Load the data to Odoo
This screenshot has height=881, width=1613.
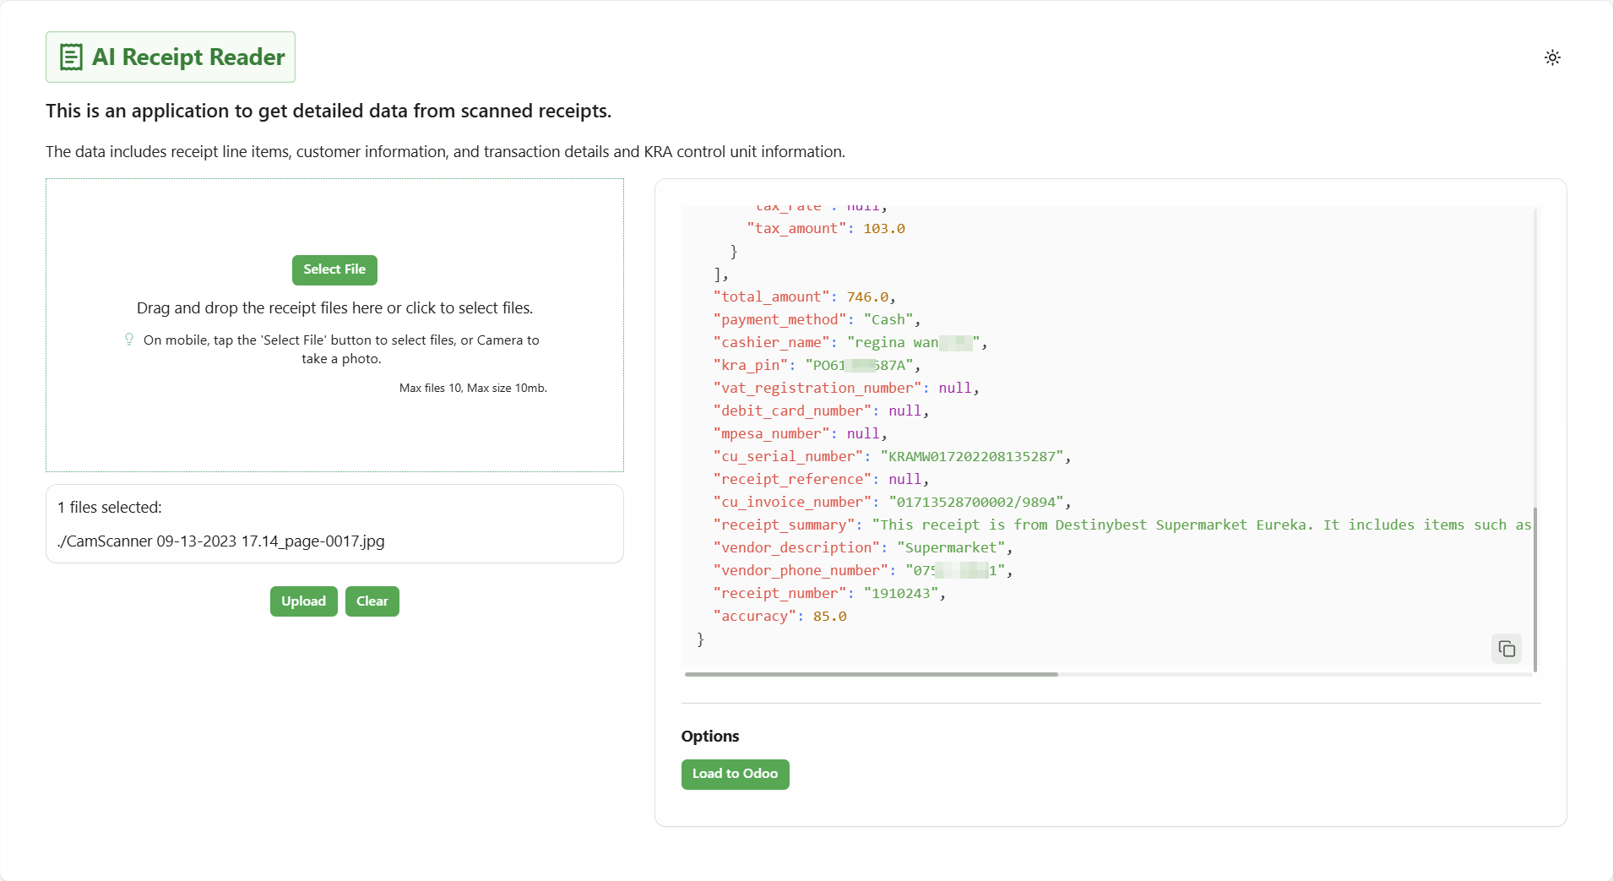coord(735,774)
